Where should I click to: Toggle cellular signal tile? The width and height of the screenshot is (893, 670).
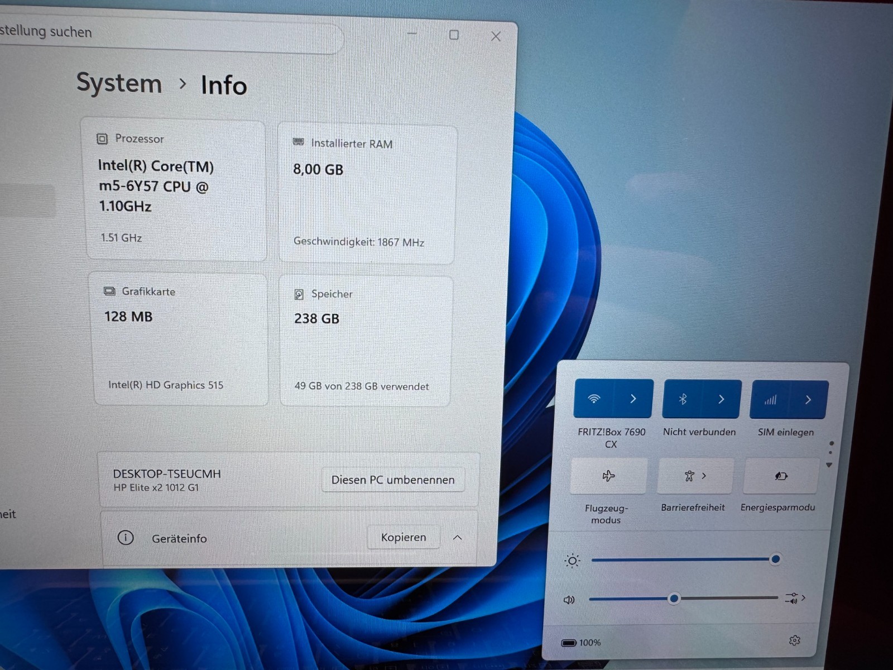click(x=770, y=400)
